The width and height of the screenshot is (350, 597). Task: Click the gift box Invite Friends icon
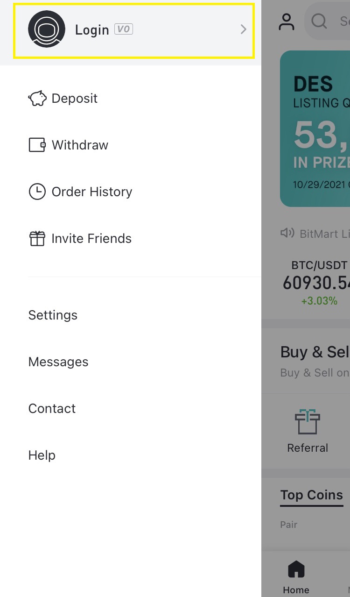tap(37, 238)
